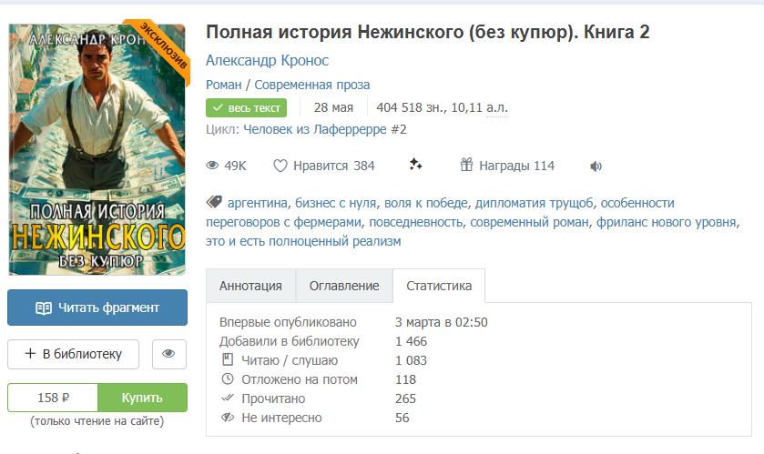The height and width of the screenshot is (454, 764).
Task: Click the book cover thumbnail
Action: [97, 149]
